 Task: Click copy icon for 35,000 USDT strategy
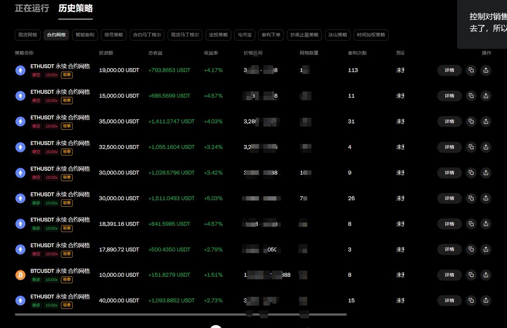click(471, 122)
